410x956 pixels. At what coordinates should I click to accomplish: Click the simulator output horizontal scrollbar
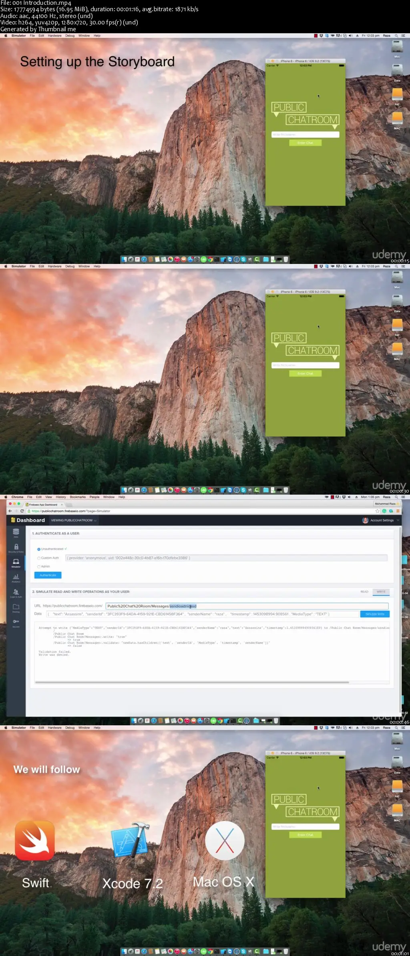click(x=192, y=682)
